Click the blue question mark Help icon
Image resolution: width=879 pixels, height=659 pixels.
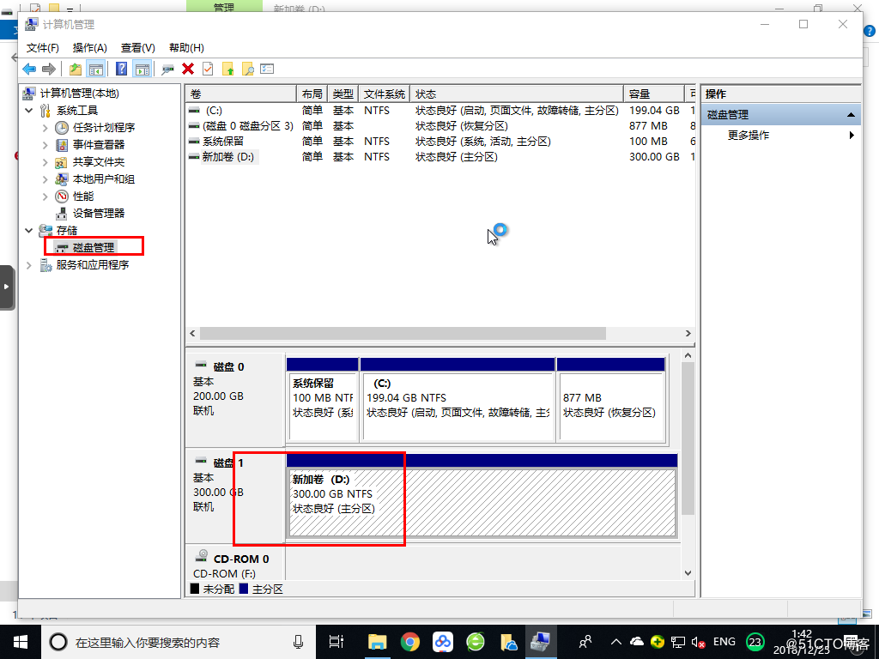[121, 69]
